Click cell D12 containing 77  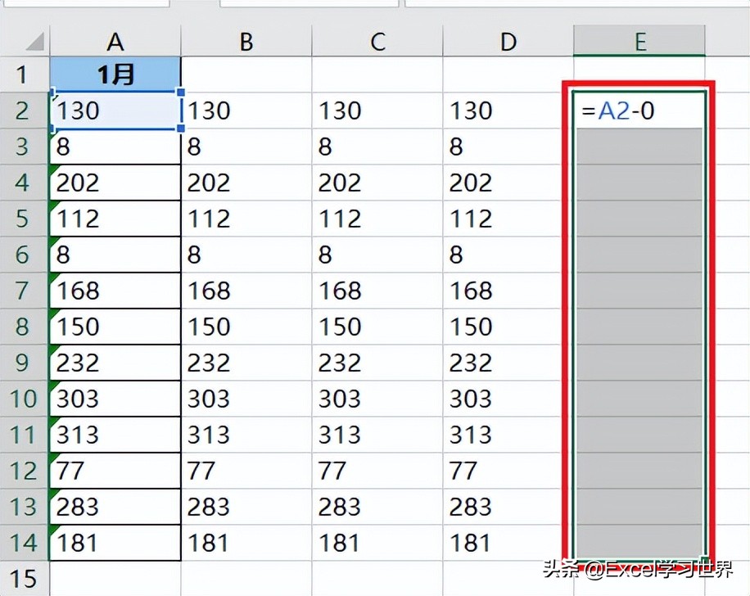pos(508,471)
